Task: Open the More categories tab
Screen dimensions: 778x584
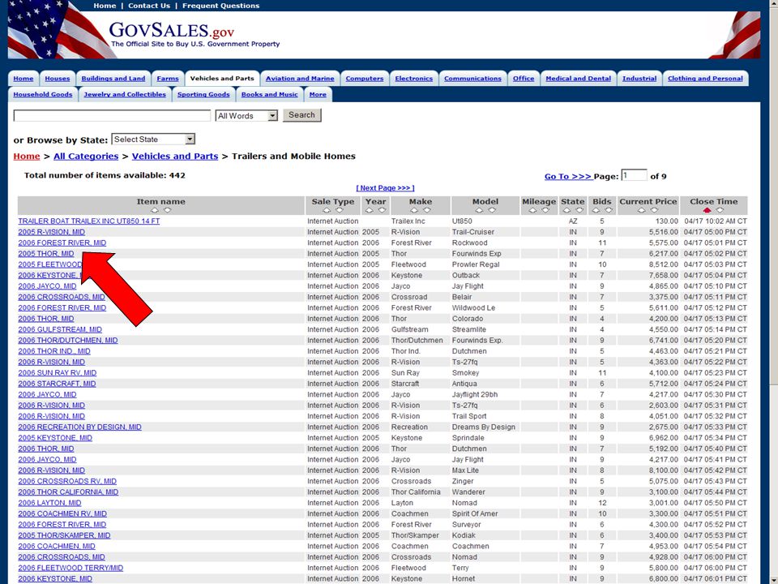Action: coord(318,94)
